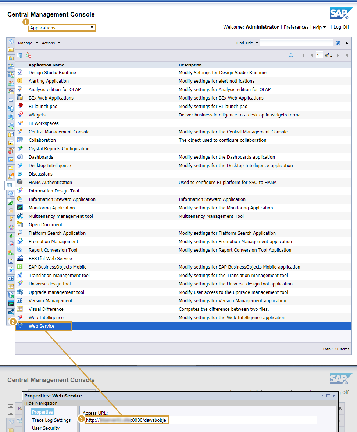
Task: Click the Log Off link
Action: [x=342, y=27]
